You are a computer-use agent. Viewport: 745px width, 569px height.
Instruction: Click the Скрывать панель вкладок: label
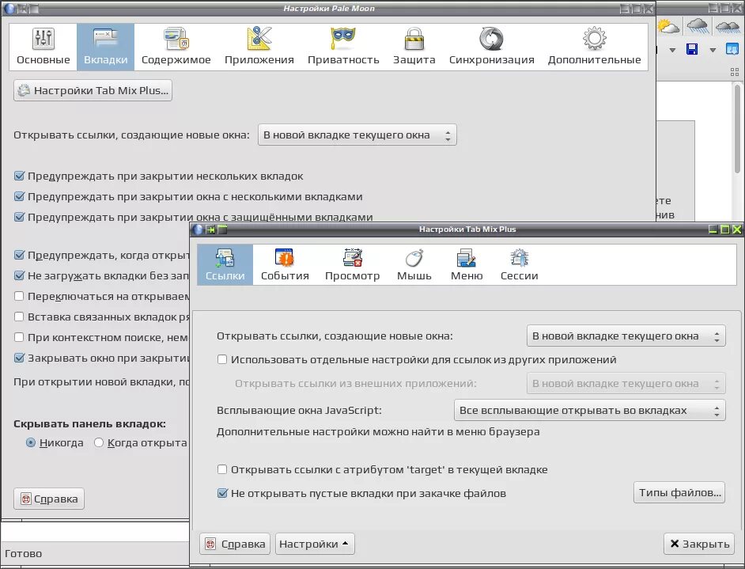(x=90, y=424)
